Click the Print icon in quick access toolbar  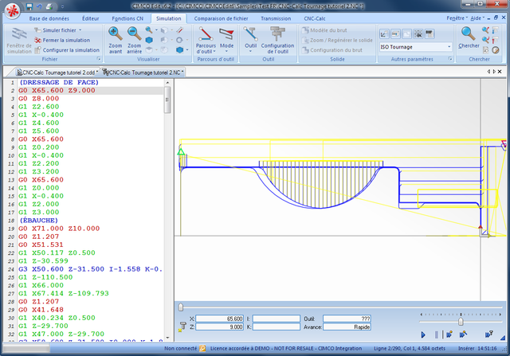pyautogui.click(x=49, y=6)
